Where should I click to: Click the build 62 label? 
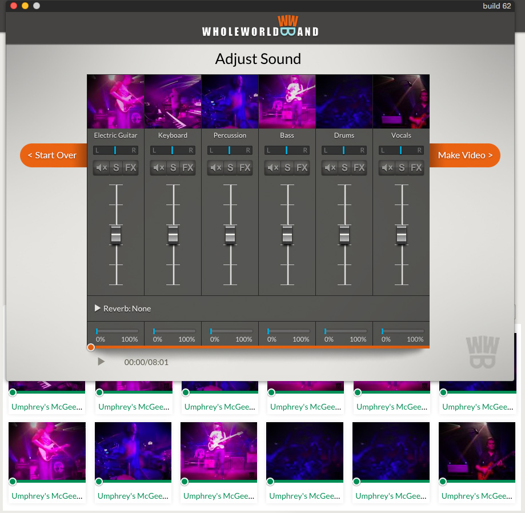click(x=496, y=6)
